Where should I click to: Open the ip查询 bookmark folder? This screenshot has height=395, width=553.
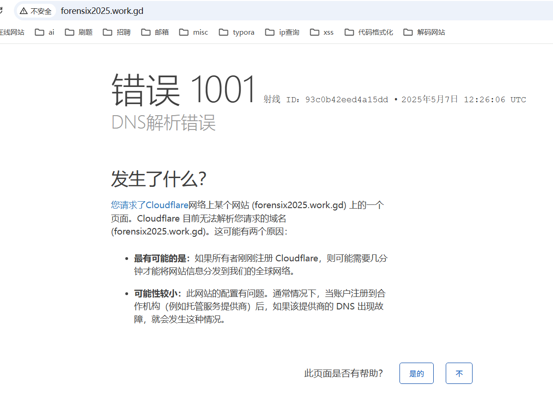coord(282,32)
